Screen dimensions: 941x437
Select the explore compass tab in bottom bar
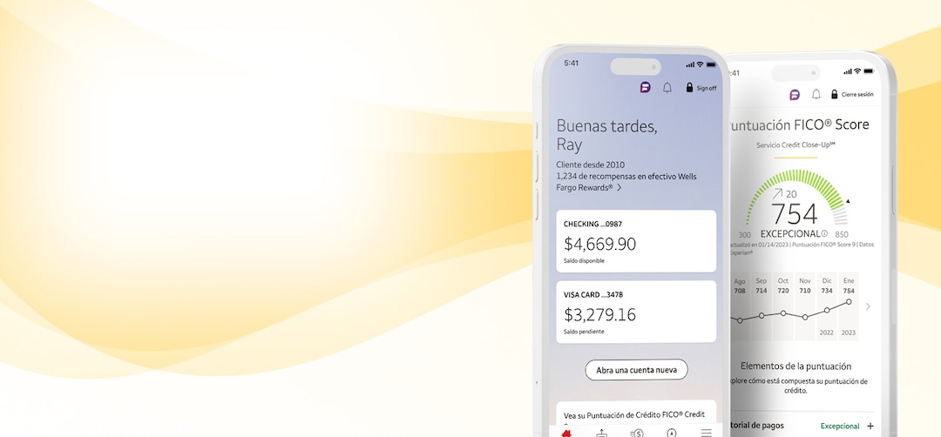pos(671,433)
